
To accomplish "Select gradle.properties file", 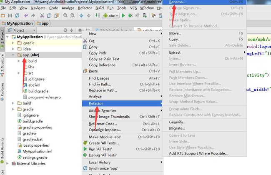I will 35,127.
